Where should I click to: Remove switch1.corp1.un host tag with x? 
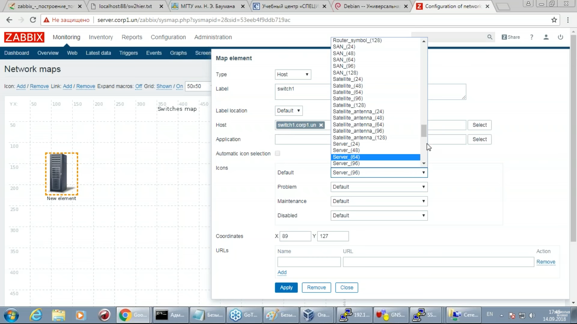(x=321, y=125)
